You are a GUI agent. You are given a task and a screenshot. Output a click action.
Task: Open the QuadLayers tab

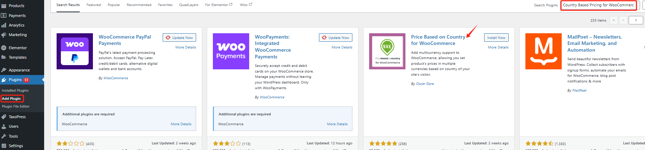189,5
